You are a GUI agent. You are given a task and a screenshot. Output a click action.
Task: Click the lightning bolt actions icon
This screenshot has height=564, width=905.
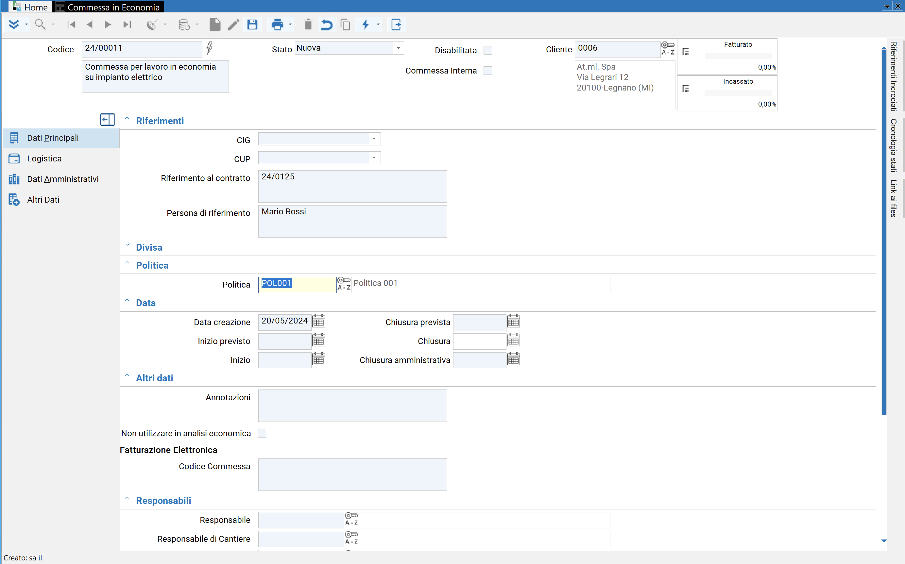365,25
